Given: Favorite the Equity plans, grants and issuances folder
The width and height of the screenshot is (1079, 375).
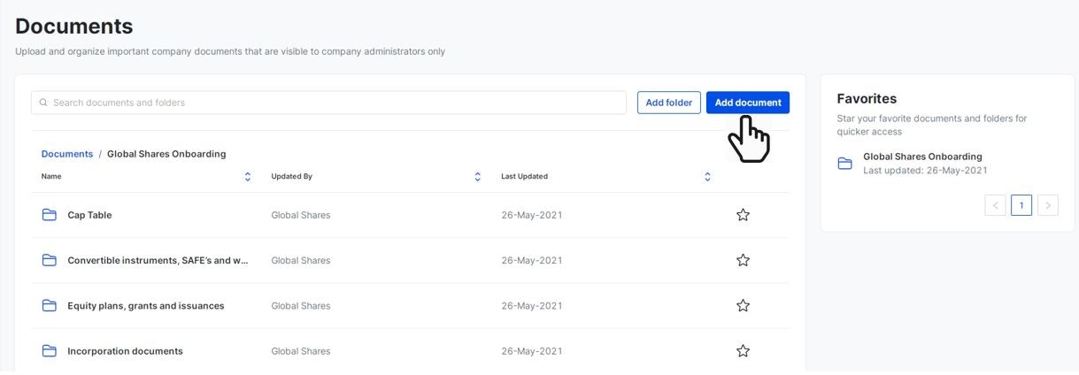Looking at the screenshot, I should pyautogui.click(x=743, y=306).
